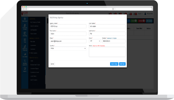
Task: Open the Country dropdown showing India
Action: pyautogui.click(x=68, y=48)
